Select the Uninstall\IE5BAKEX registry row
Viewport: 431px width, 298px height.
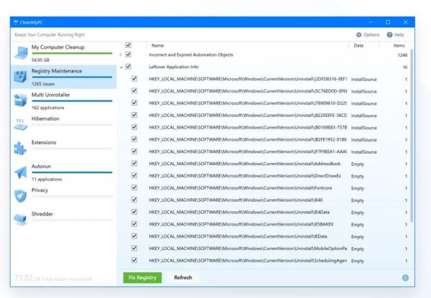point(265,224)
